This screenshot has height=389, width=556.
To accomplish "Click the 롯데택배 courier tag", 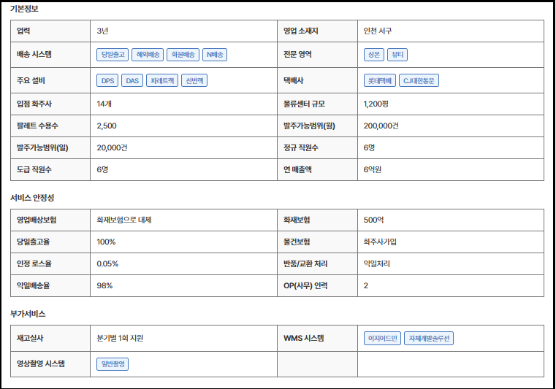I will pos(379,80).
